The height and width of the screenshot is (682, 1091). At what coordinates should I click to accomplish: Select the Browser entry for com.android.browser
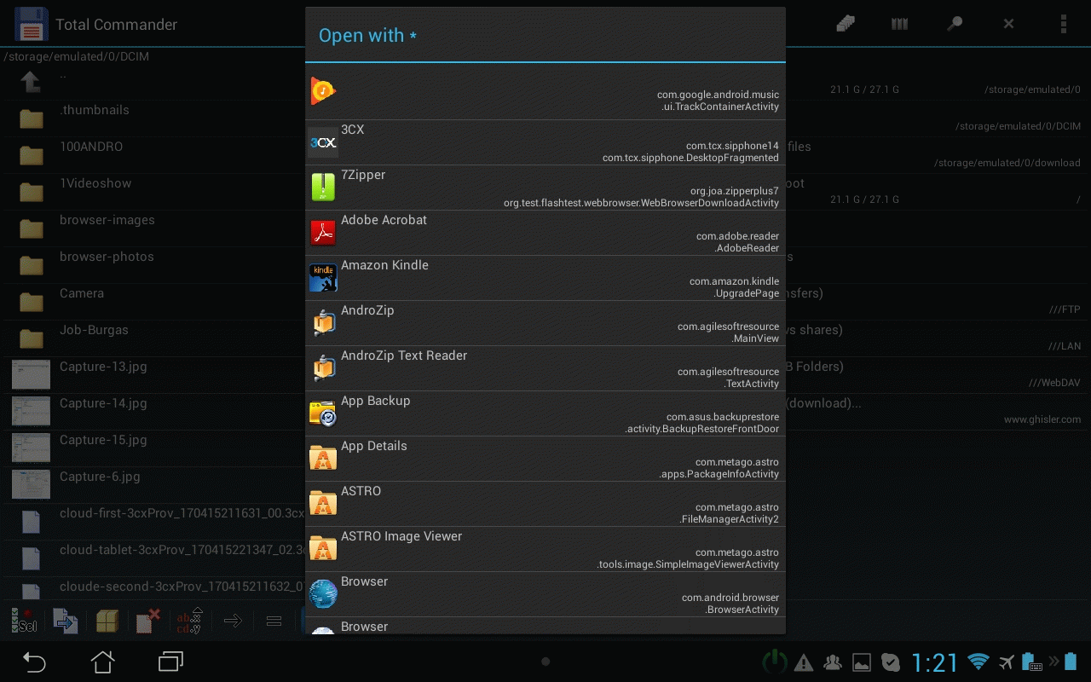pyautogui.click(x=545, y=594)
